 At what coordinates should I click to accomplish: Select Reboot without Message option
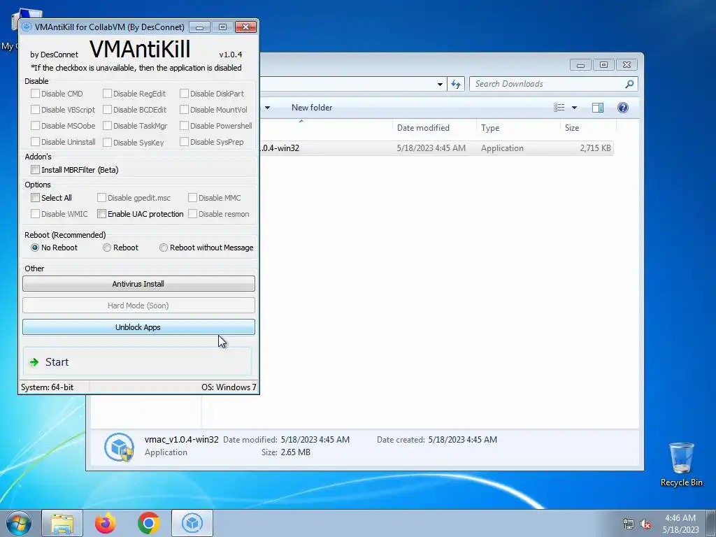click(163, 248)
